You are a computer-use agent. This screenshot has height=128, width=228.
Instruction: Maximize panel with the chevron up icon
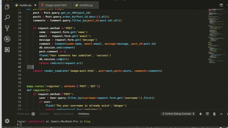click(x=221, y=114)
